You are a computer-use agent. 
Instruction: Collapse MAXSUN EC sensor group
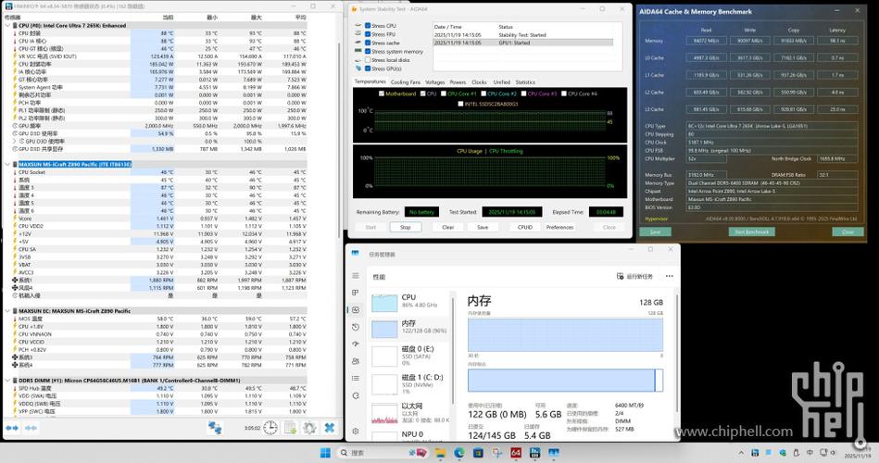point(7,310)
